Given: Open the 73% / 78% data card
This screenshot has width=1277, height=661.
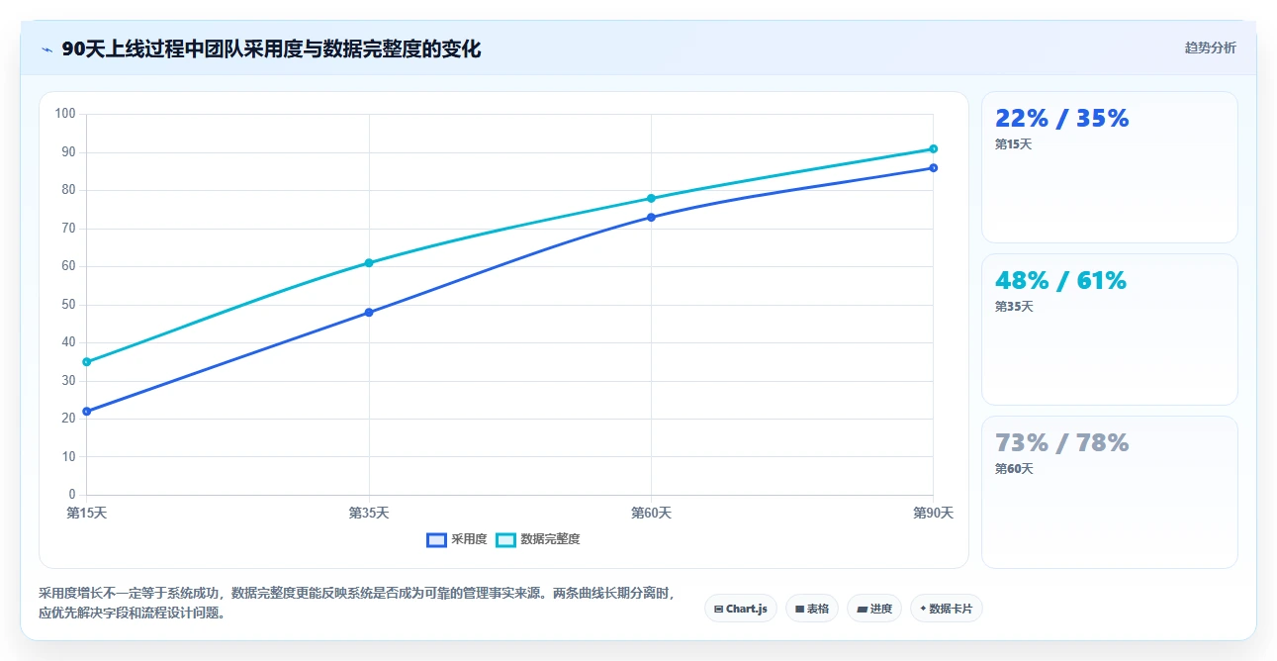Looking at the screenshot, I should [x=1109, y=492].
